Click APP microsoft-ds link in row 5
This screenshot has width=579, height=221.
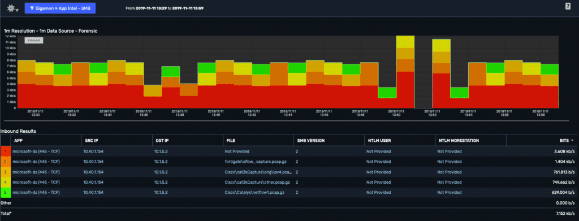pyautogui.click(x=37, y=193)
